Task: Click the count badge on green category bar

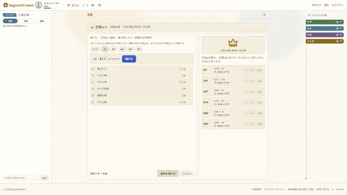Action: 337,22
